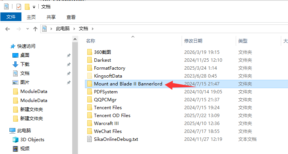Unpin 图片 using its pin icon
The image size is (288, 154).
(69, 82)
